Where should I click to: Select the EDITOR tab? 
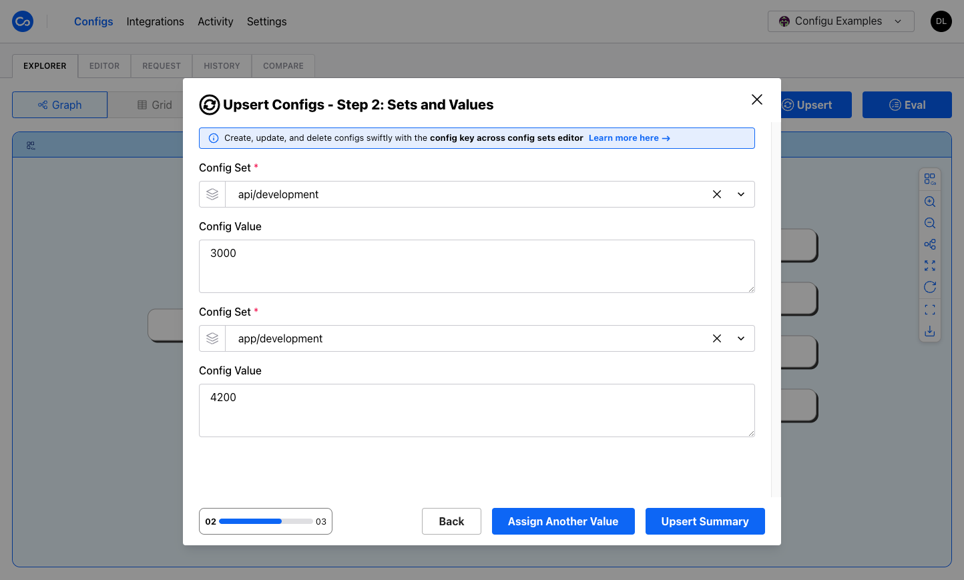[105, 66]
